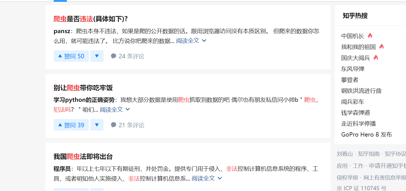This screenshot has width=406, height=191.
Task: Select hot search item GoPro Hero 8 发布
Action: pos(367,134)
